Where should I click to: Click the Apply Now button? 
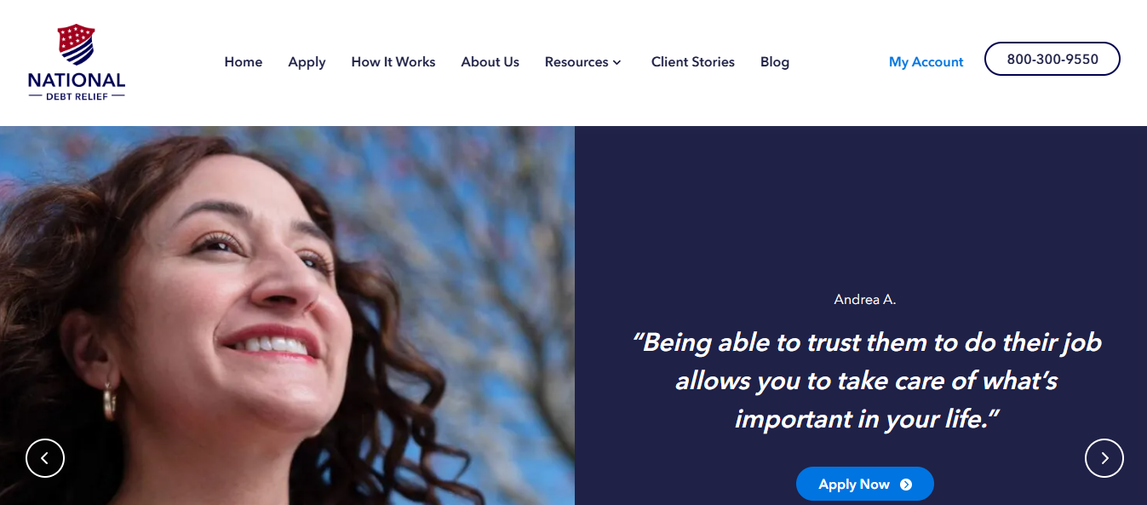865,484
